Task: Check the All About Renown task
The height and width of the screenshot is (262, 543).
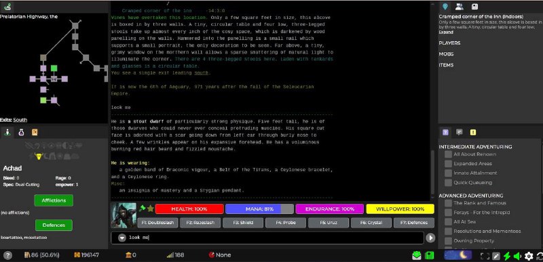Action: (x=448, y=154)
